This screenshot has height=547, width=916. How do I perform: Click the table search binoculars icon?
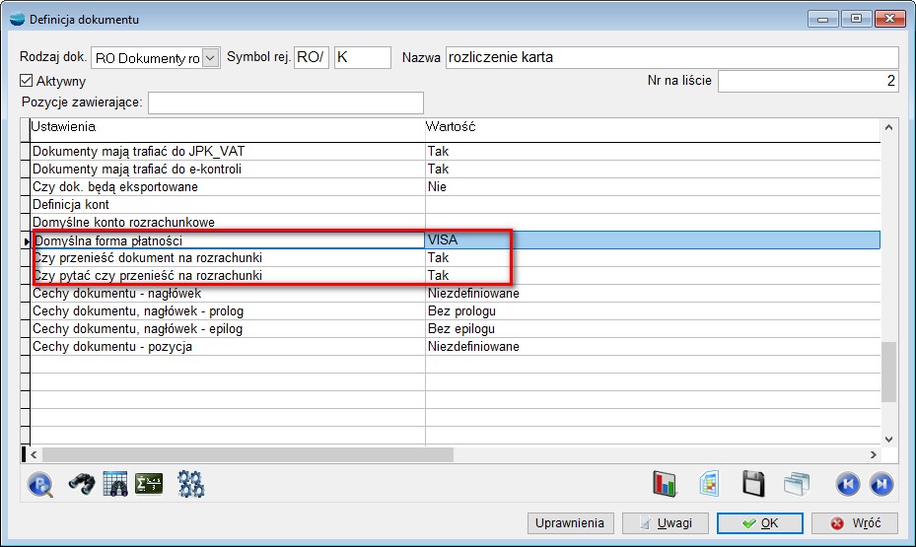(115, 484)
